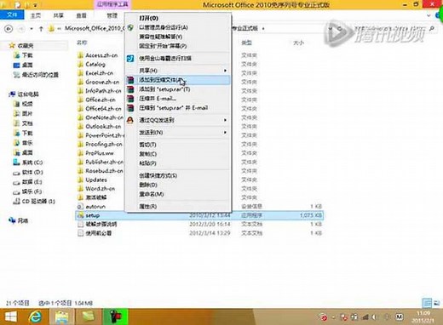Click the 金山毒霸 scan icon entry
Image resolution: width=443 pixels, height=325 pixels.
[x=177, y=59]
